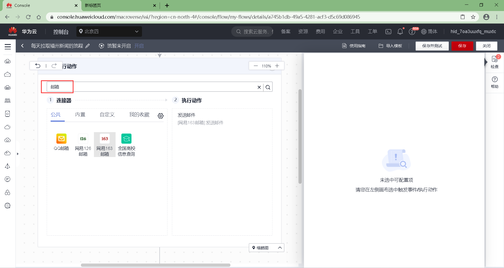
Task: Open the browser profile icon
Action: [x=486, y=17]
